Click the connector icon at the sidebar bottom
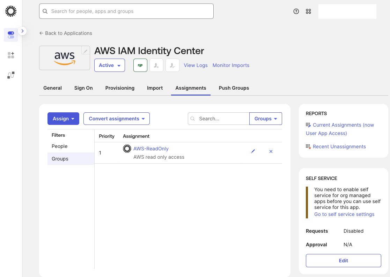The image size is (390, 277). [10, 75]
